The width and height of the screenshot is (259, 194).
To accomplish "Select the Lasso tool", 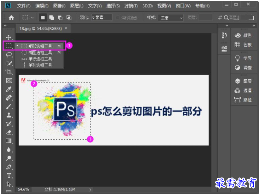I will 8,55.
